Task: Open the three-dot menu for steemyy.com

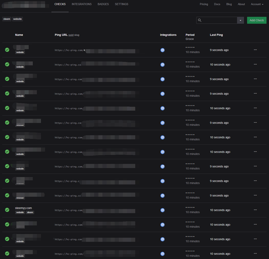Action: [x=255, y=210]
